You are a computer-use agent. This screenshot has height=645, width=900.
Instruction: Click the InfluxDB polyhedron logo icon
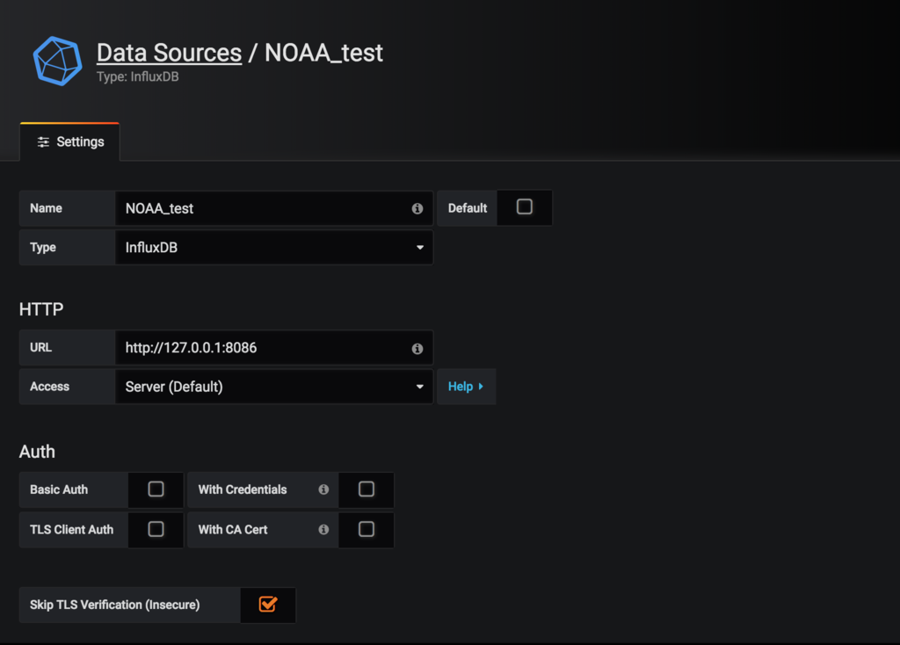point(57,61)
